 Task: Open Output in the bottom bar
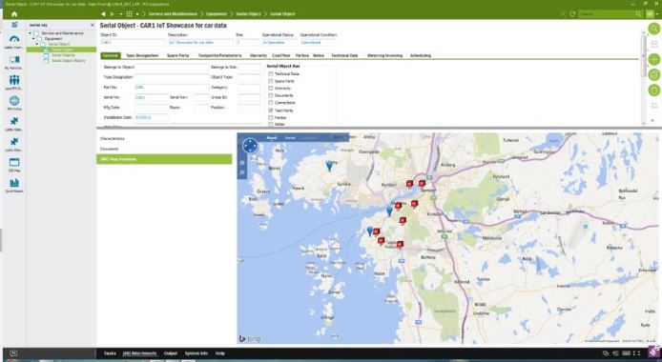pos(171,353)
